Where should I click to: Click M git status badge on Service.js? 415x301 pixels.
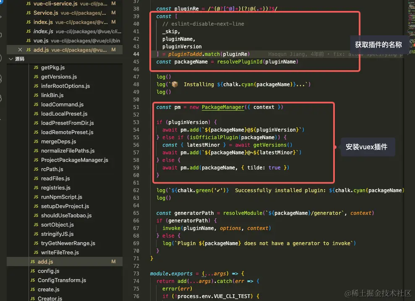click(x=114, y=13)
